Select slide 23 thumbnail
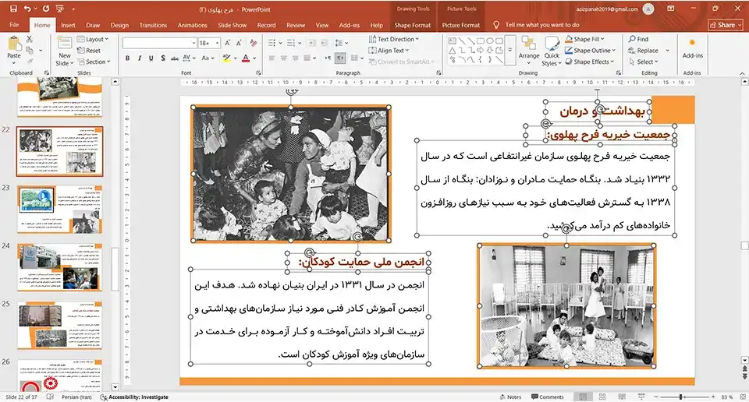 coord(60,209)
